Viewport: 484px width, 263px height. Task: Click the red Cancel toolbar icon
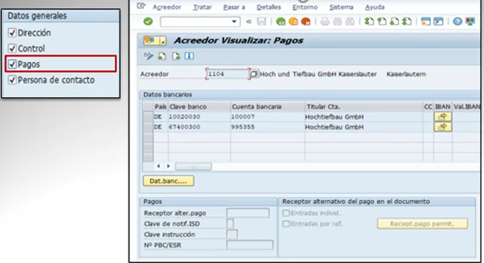coord(305,22)
